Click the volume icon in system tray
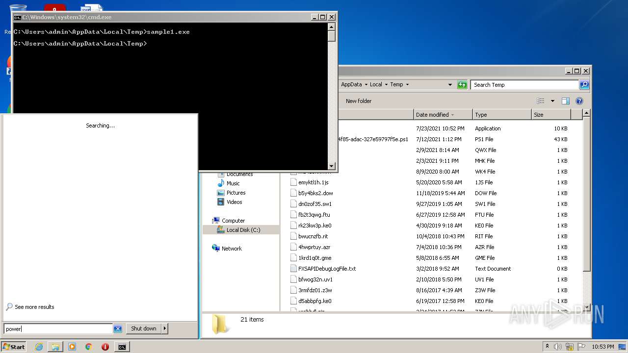Image resolution: width=628 pixels, height=353 pixels. 558,347
